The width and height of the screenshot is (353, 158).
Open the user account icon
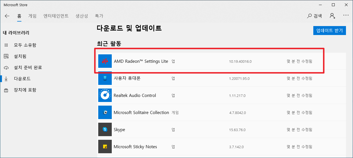(332, 16)
